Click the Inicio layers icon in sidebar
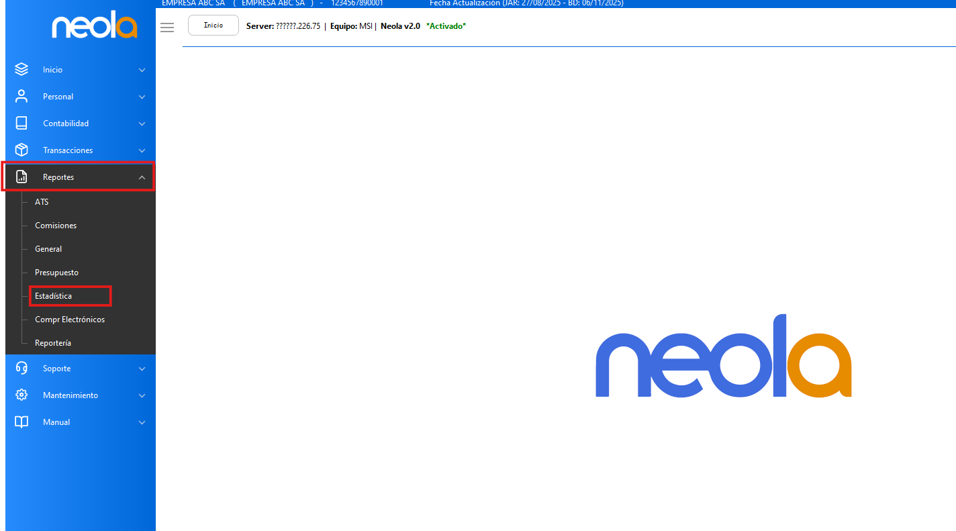The height and width of the screenshot is (531, 956). pos(21,69)
